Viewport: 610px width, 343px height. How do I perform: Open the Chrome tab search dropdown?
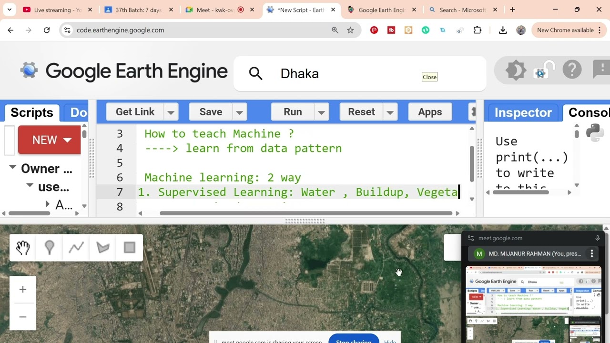point(9,10)
